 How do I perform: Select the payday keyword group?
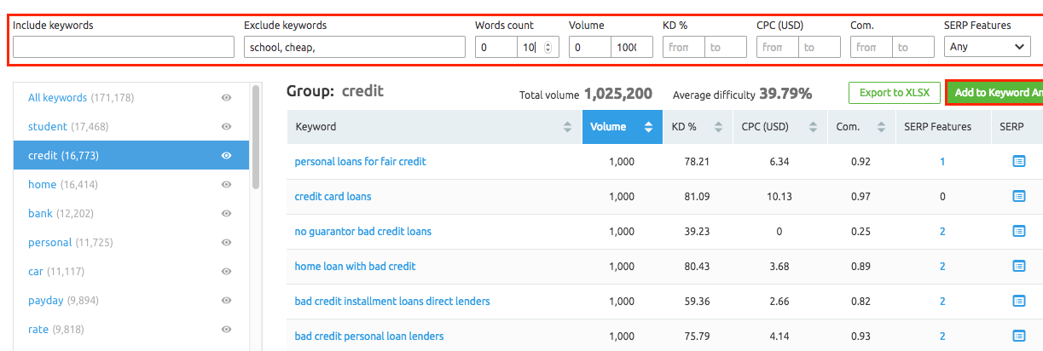tap(131, 301)
